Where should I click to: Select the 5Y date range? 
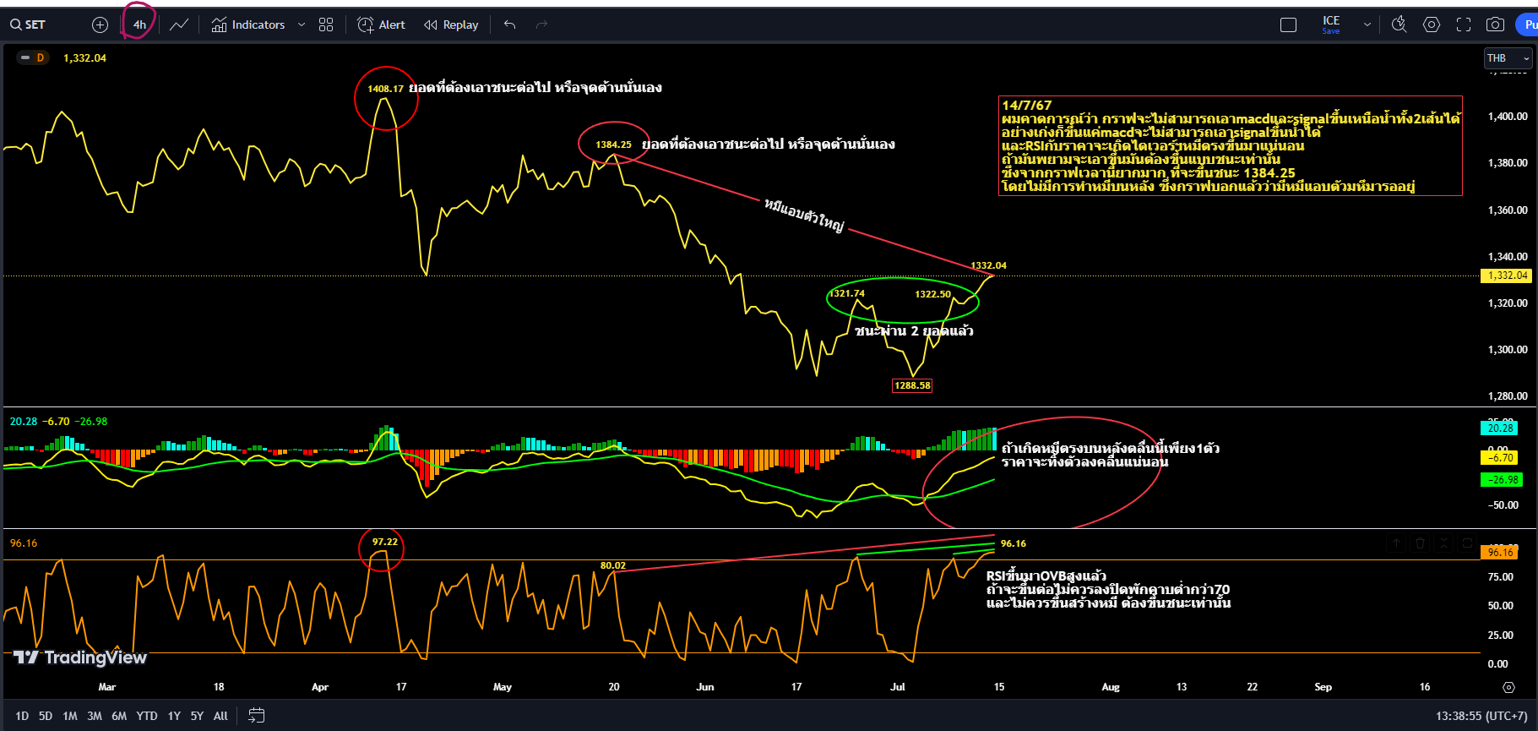click(197, 716)
